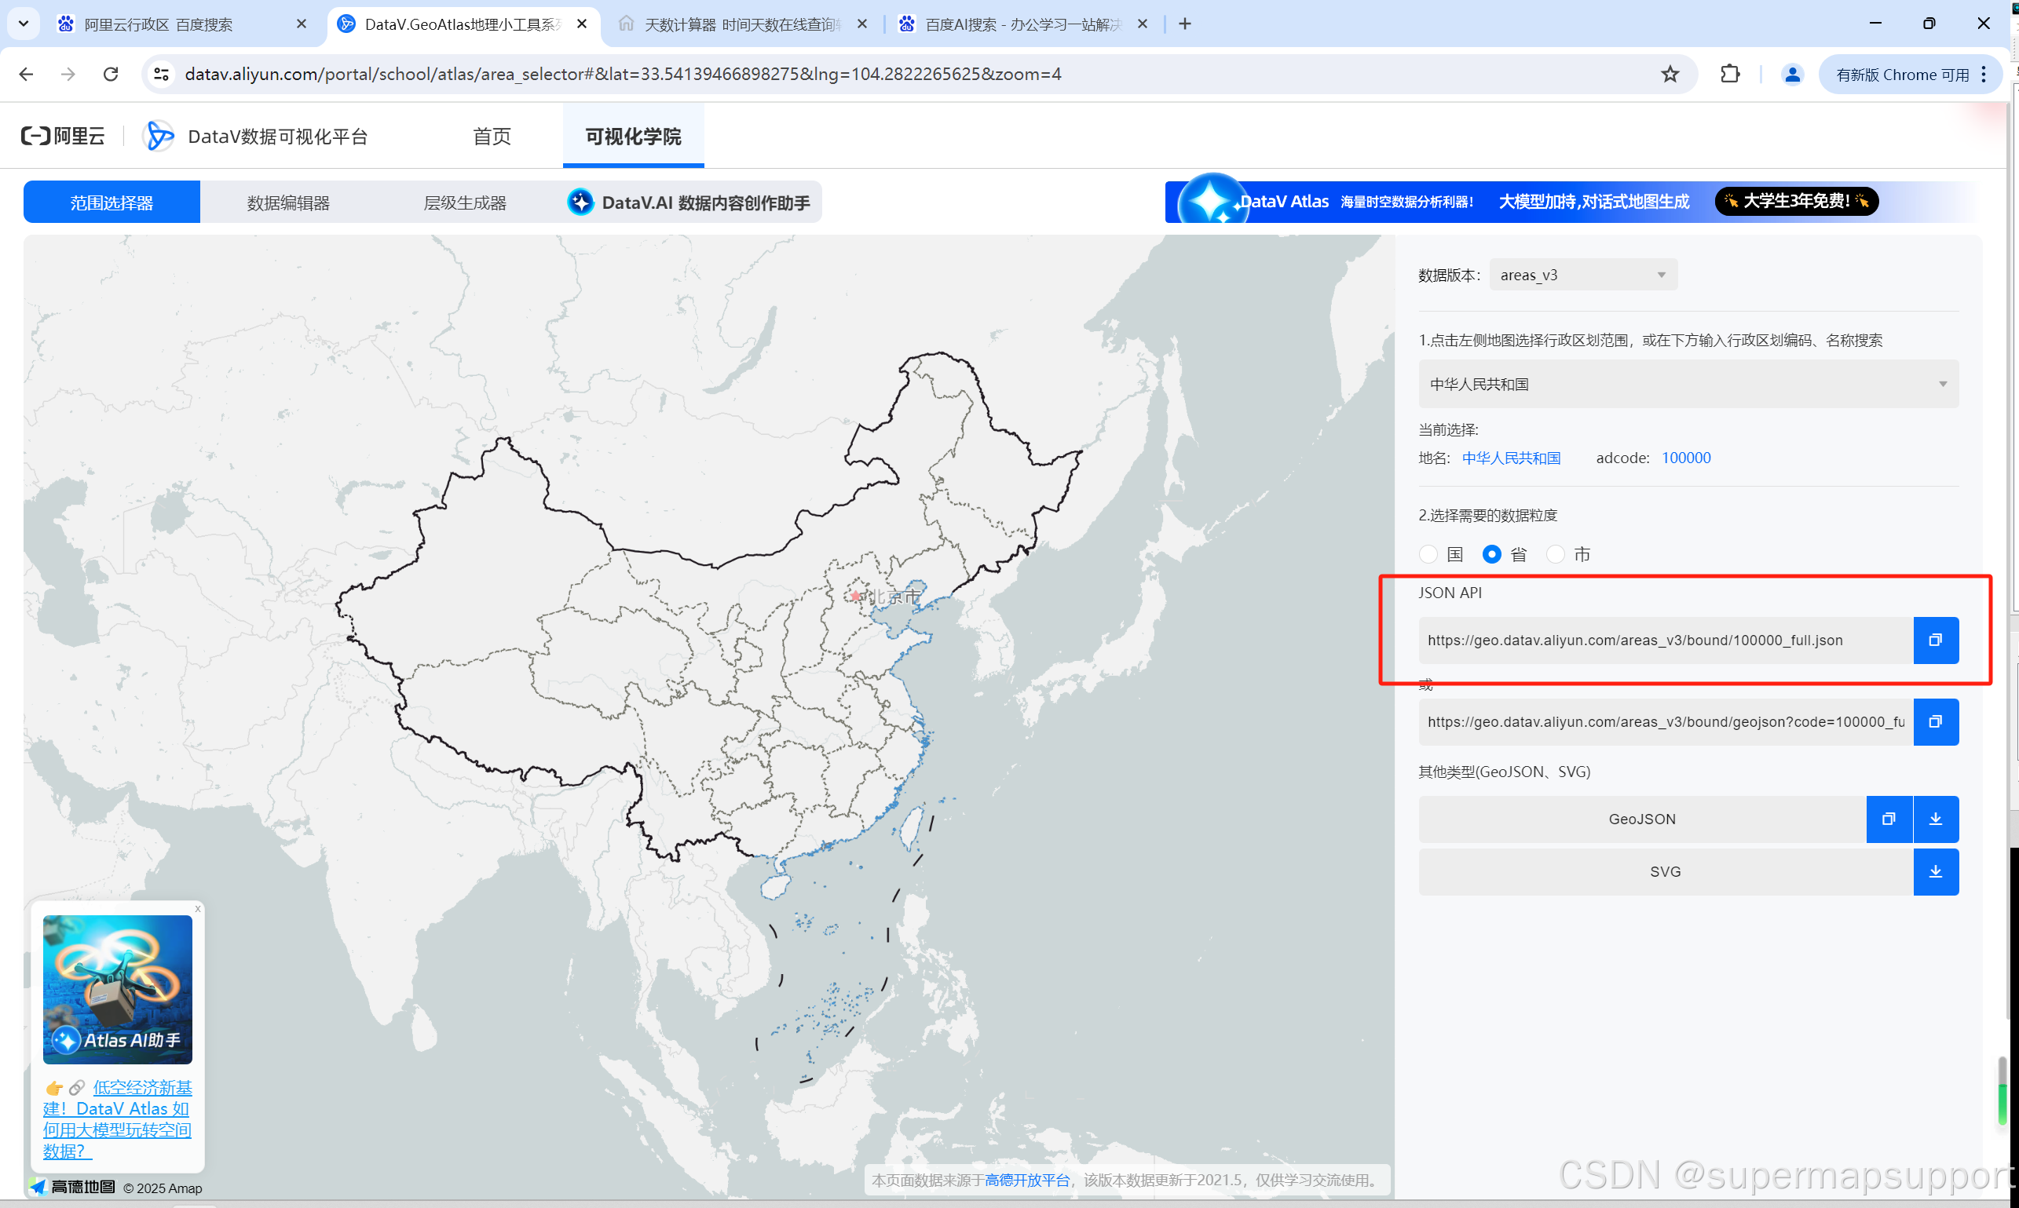Copy the geojson?code= API URL
This screenshot has height=1208, width=2019.
point(1935,721)
